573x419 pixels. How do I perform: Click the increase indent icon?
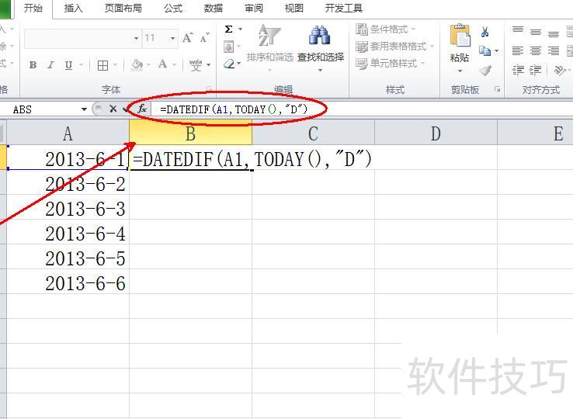536,70
